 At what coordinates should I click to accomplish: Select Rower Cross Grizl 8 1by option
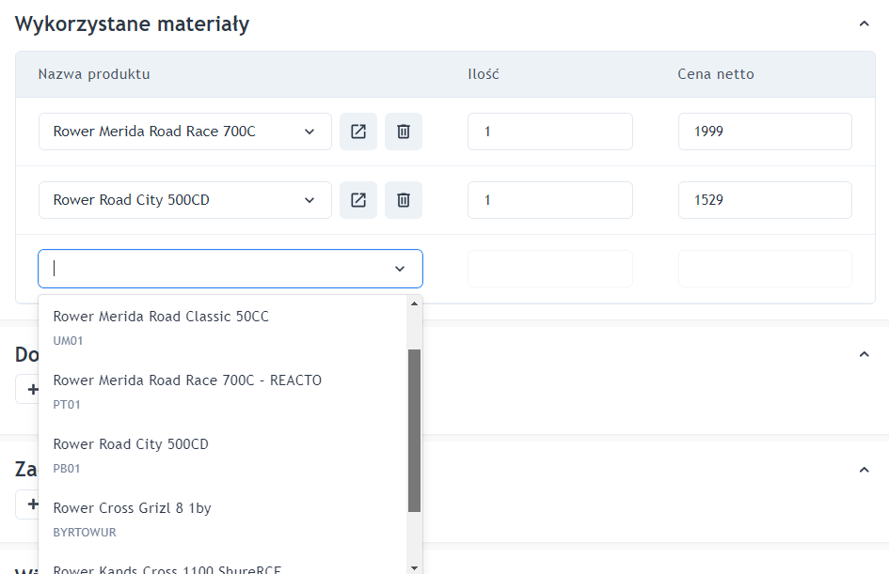click(223, 520)
